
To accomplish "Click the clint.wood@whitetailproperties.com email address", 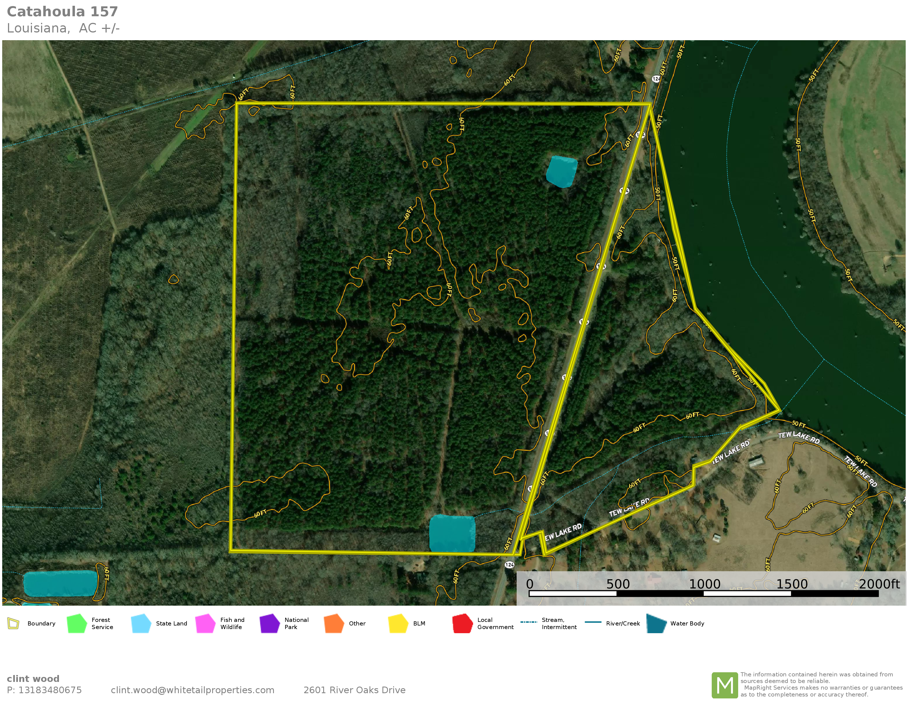I will pyautogui.click(x=192, y=690).
